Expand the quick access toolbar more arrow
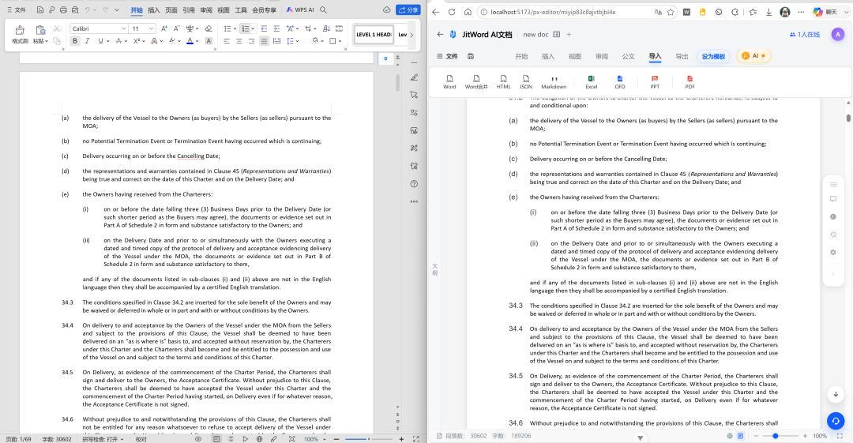This screenshot has width=853, height=443. (116, 9)
